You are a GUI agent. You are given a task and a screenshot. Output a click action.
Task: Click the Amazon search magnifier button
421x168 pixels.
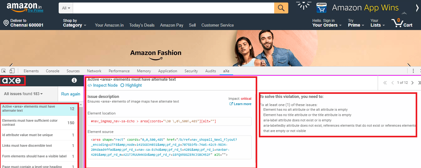point(281,8)
